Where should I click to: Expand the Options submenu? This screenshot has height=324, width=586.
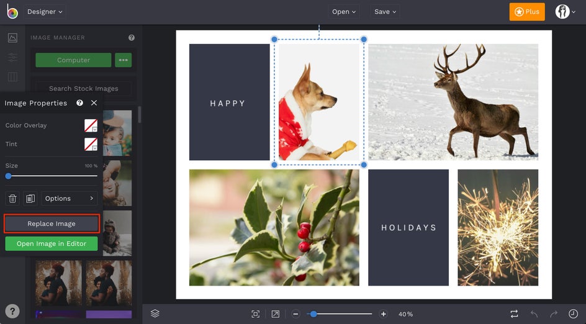point(69,199)
